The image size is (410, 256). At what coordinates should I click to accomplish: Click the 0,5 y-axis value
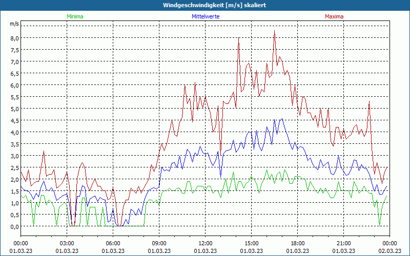15,215
